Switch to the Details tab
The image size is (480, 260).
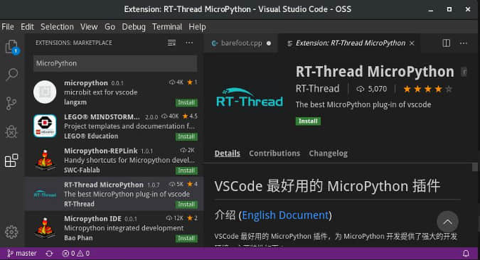click(227, 153)
